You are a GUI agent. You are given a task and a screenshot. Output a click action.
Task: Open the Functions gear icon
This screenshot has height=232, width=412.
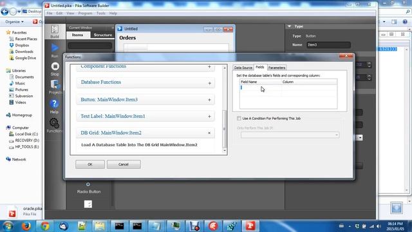pyautogui.click(x=54, y=123)
